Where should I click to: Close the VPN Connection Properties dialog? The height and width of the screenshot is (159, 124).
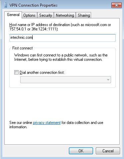pyautogui.click(x=116, y=5)
